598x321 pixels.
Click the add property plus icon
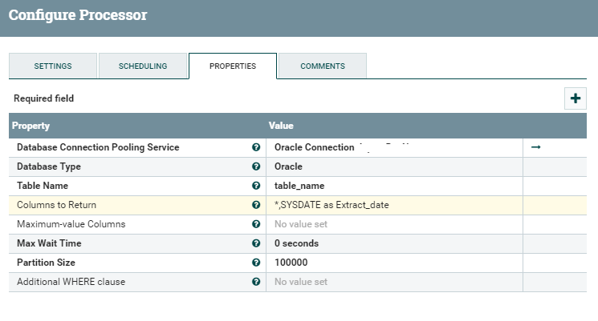pos(575,98)
